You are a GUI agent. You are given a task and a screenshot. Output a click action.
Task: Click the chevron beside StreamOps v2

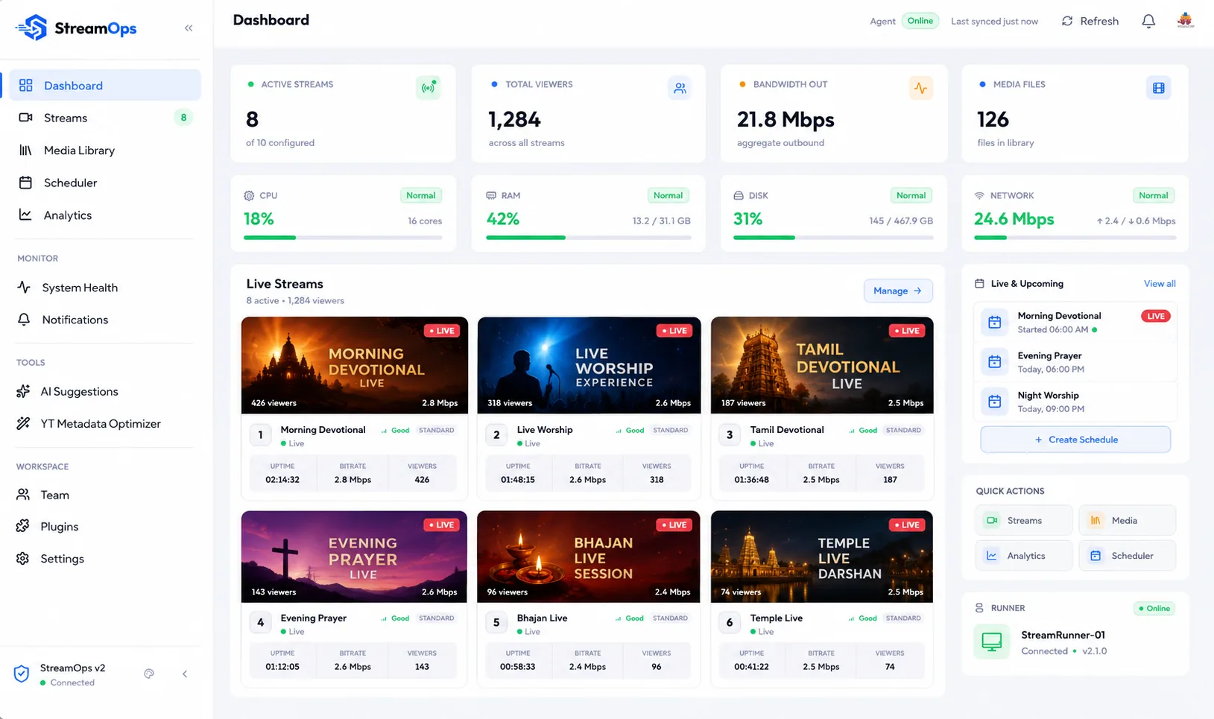185,674
